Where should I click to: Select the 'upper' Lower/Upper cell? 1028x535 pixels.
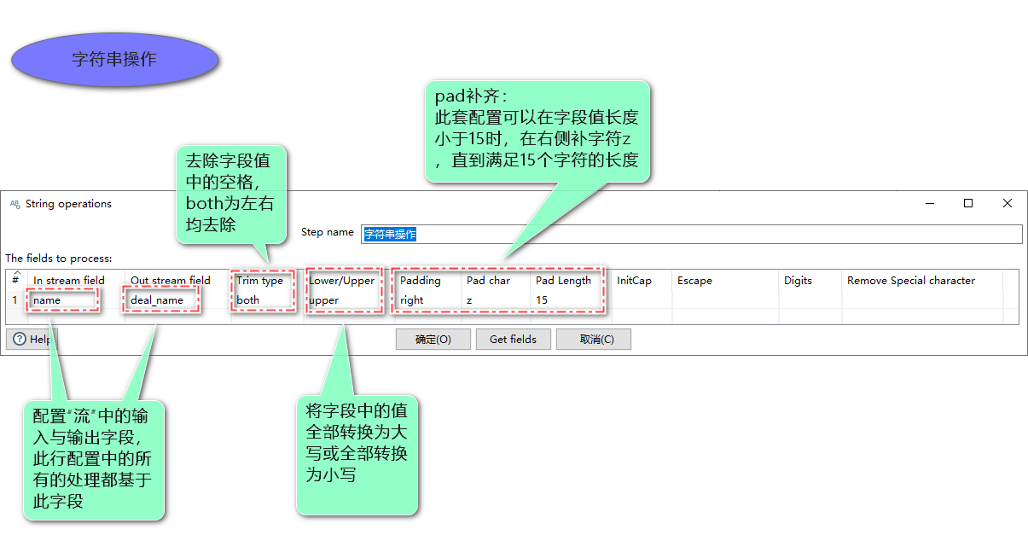[x=343, y=300]
